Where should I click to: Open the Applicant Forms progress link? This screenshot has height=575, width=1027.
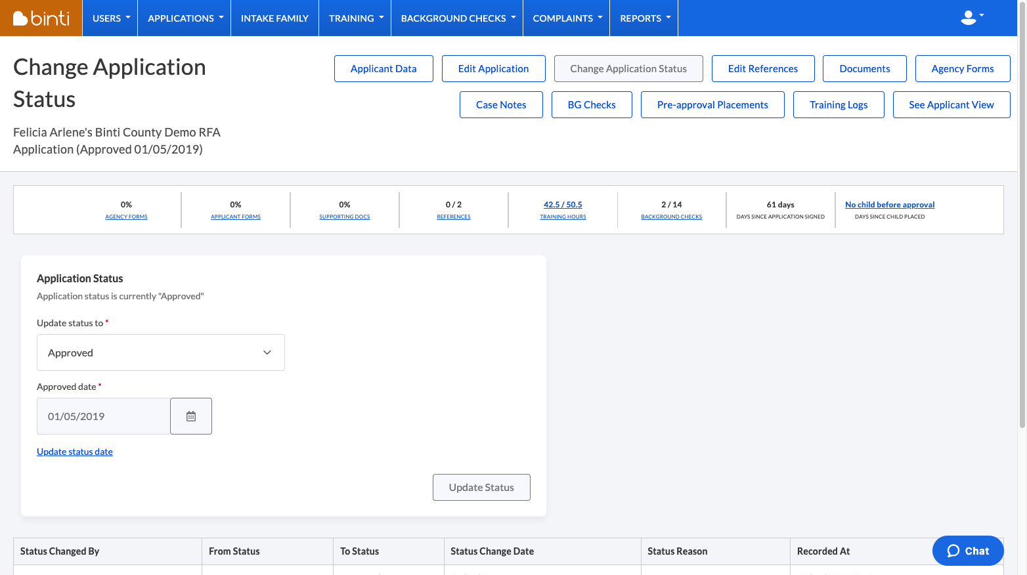[x=236, y=217]
